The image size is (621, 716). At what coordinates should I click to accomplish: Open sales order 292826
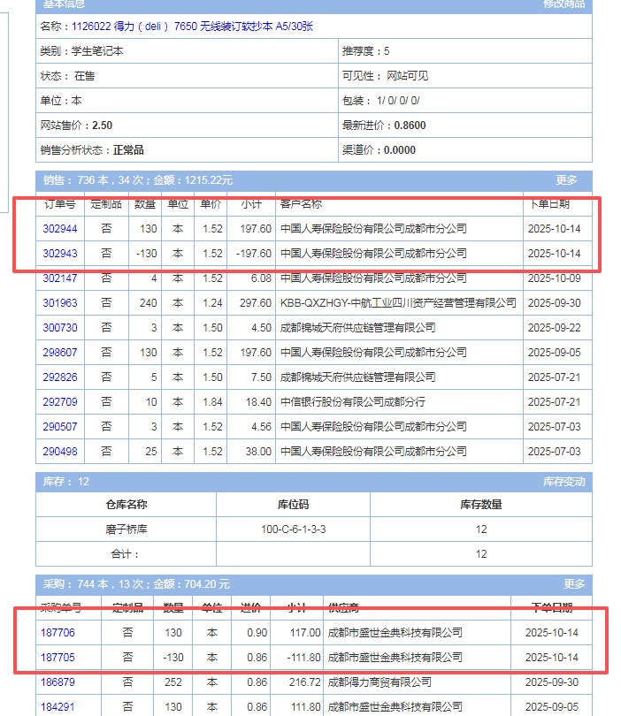point(60,377)
